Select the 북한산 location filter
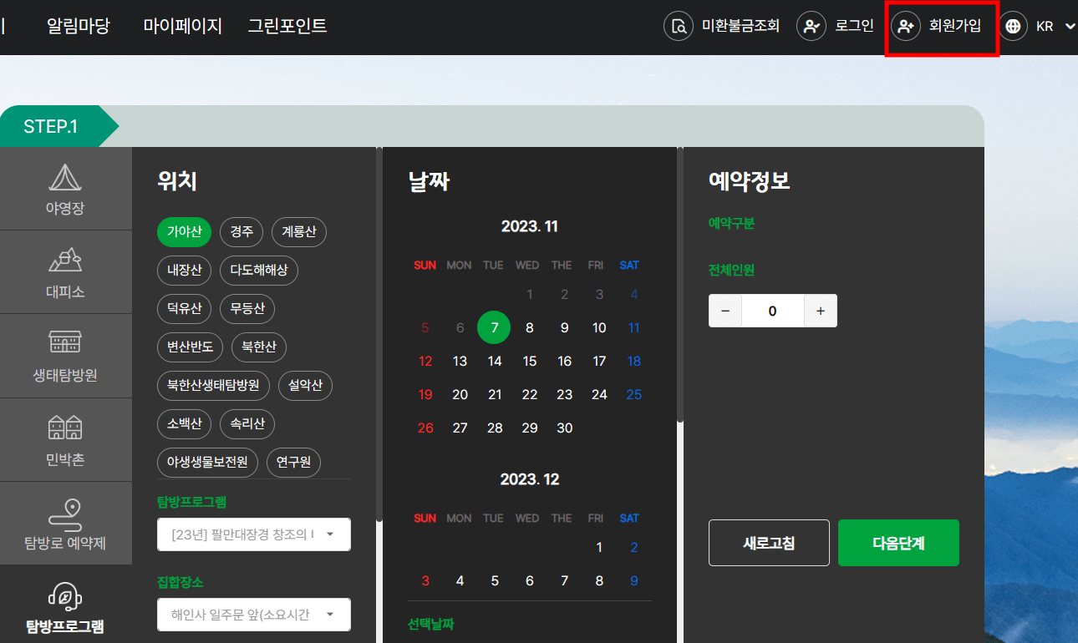The width and height of the screenshot is (1078, 643). [x=258, y=347]
